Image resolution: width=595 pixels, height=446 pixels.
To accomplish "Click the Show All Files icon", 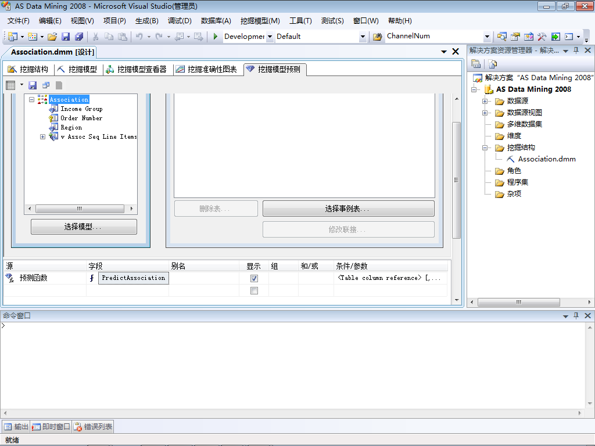I will click(493, 64).
